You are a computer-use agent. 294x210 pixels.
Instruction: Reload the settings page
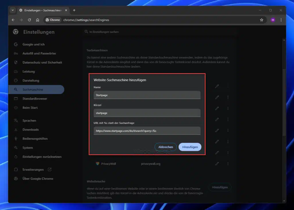click(30, 20)
